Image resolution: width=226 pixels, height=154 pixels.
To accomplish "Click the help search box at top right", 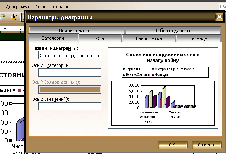I will pos(222,6).
